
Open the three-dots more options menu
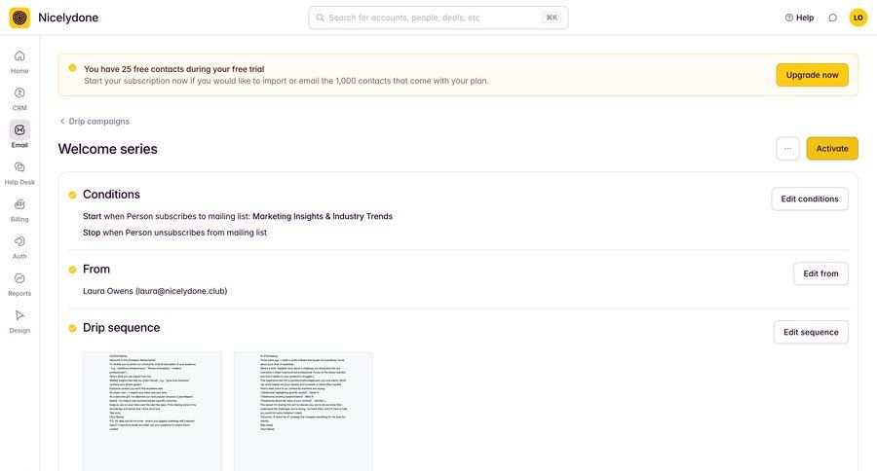tap(787, 149)
